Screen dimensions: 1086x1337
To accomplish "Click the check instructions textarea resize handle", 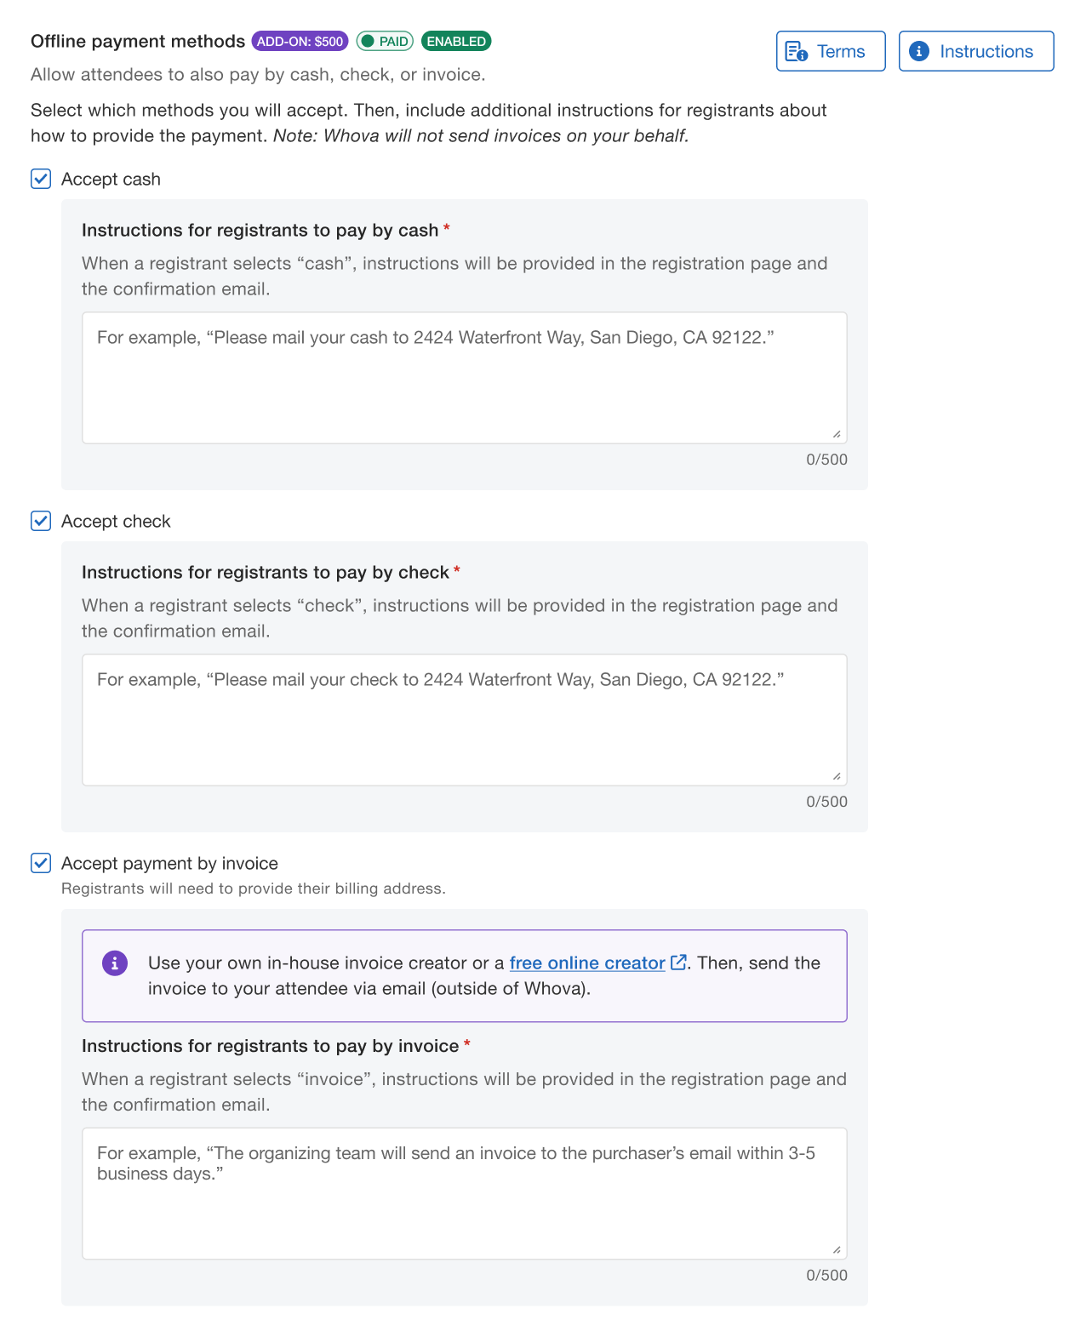I will click(837, 776).
